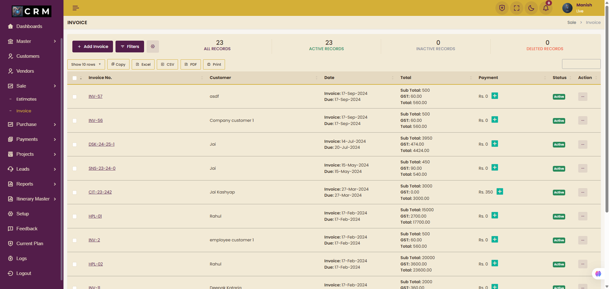The image size is (609, 289).
Task: Add payment for invoice INV-2
Action: tap(495, 240)
